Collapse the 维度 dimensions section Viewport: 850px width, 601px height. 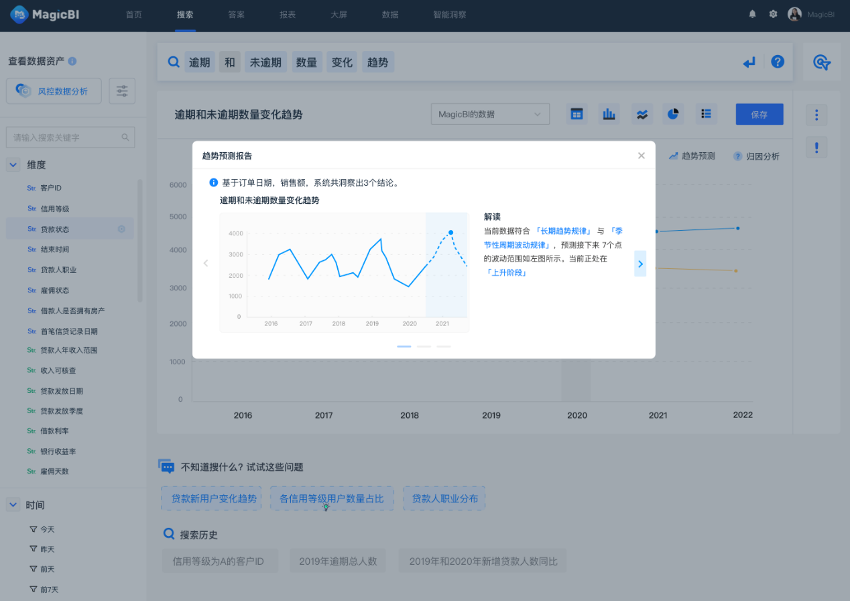click(13, 164)
